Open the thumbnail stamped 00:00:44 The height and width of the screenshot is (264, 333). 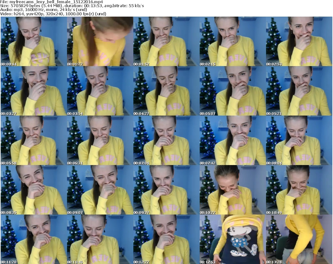point(34,41)
